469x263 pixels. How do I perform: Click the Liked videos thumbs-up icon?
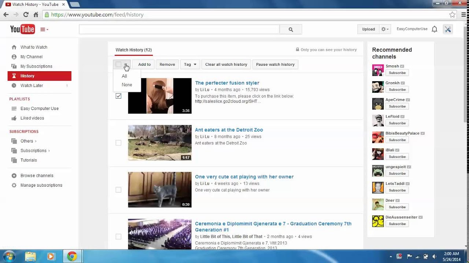click(x=14, y=118)
